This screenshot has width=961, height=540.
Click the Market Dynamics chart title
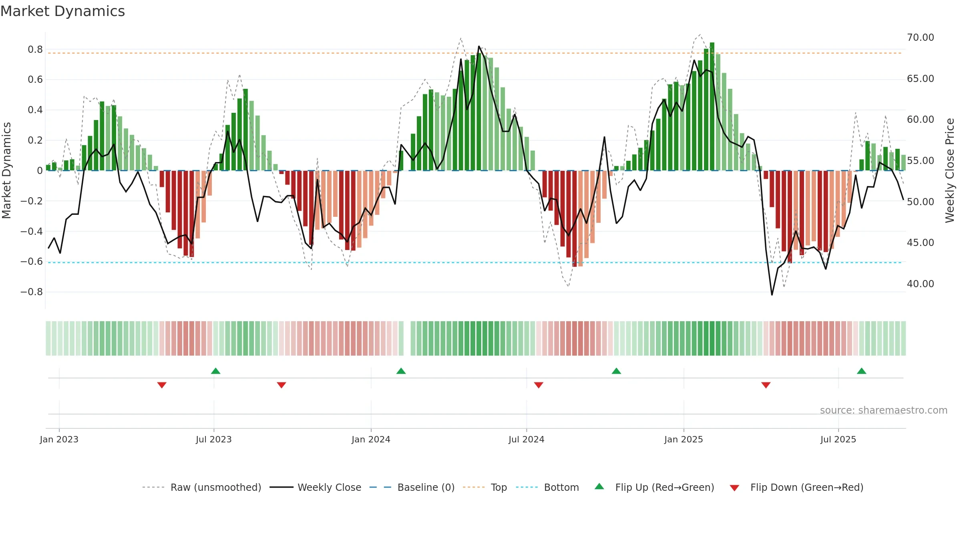click(x=62, y=11)
